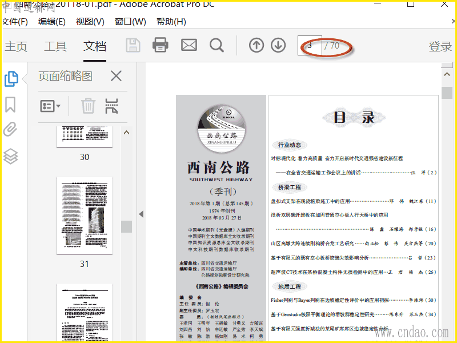
Task: Click the thumbnail panel scrollbar handle
Action: click(x=126, y=226)
